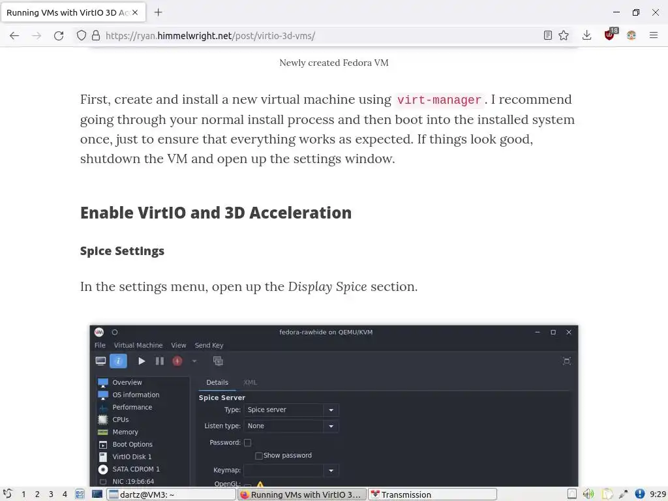This screenshot has width=668, height=501.
Task: Click the Newly created Fedora VM caption
Action: point(333,63)
